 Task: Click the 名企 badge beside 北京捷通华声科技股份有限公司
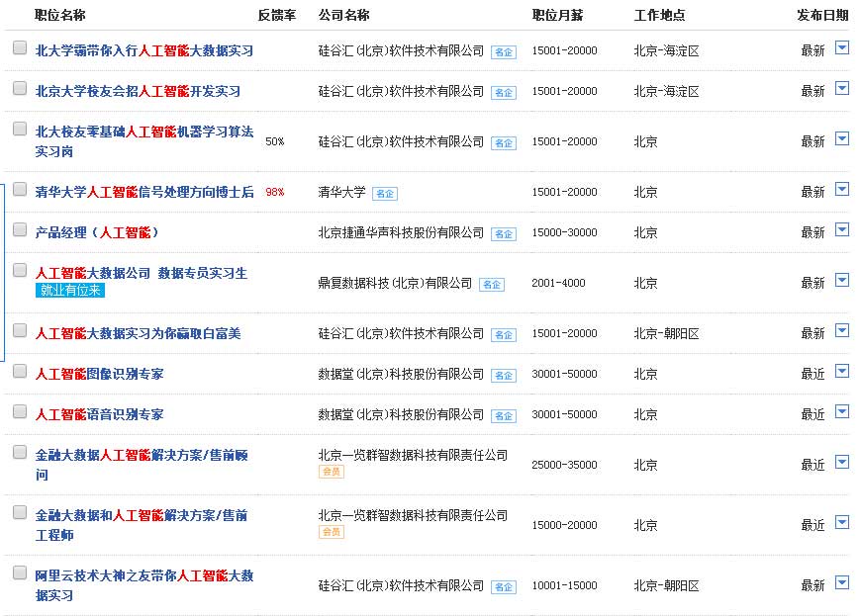point(505,234)
